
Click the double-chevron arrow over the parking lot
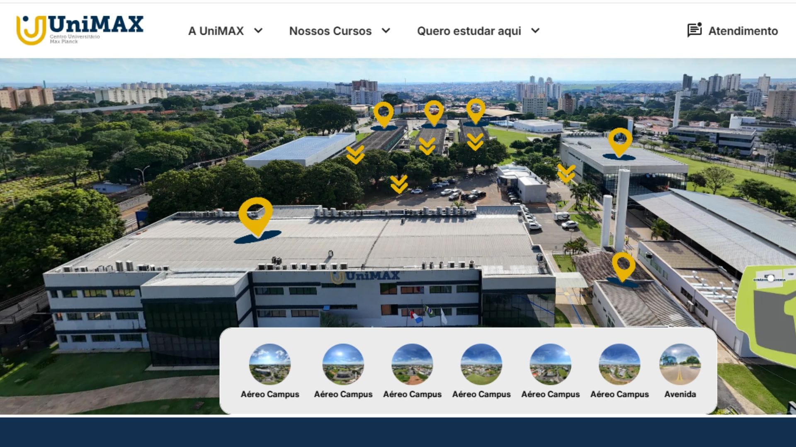coord(399,184)
